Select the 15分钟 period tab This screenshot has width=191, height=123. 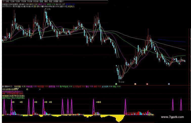click(23, 2)
